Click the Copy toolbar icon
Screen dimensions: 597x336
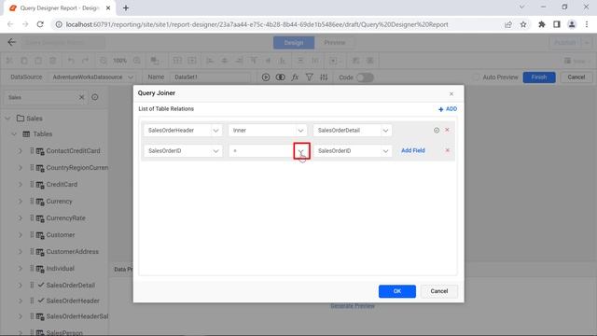pos(24,61)
